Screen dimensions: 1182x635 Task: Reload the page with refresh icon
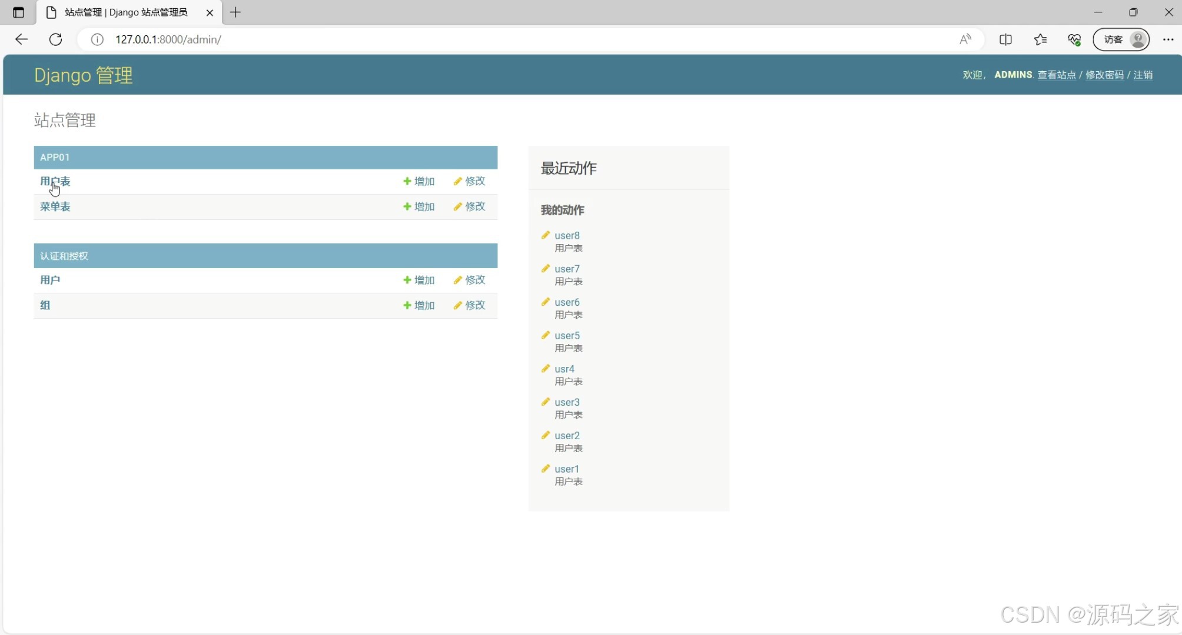[56, 39]
